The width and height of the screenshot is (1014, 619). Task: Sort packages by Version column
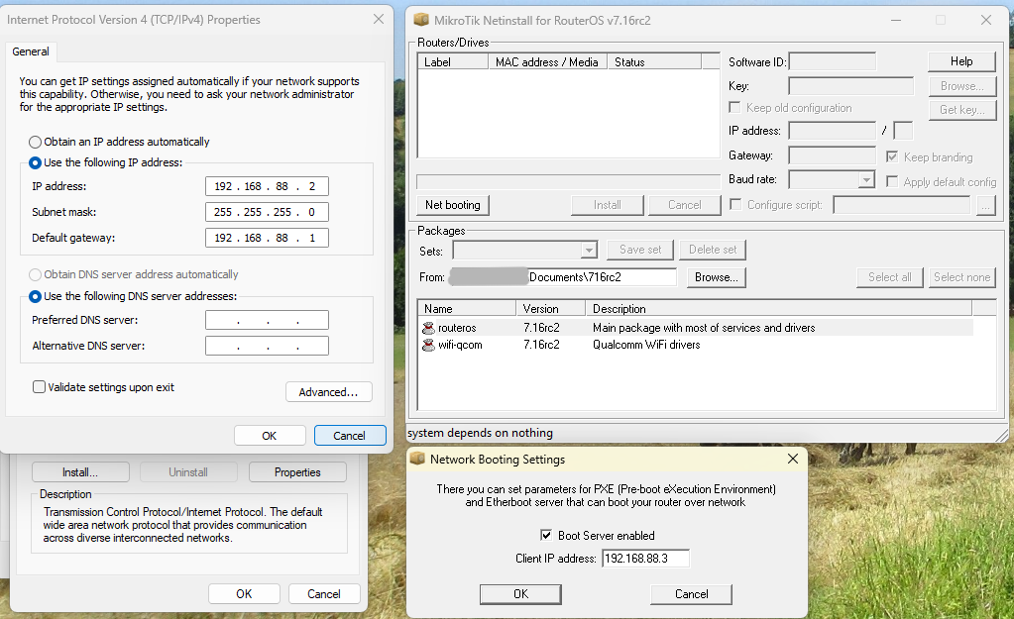pyautogui.click(x=550, y=308)
